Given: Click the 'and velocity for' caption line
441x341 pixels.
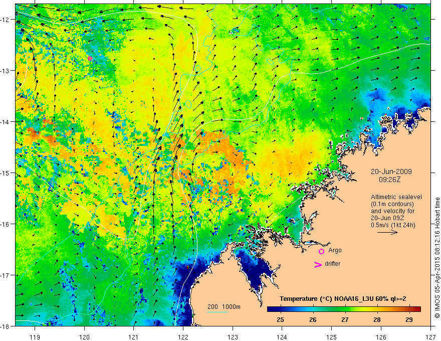Looking at the screenshot, I should (392, 211).
